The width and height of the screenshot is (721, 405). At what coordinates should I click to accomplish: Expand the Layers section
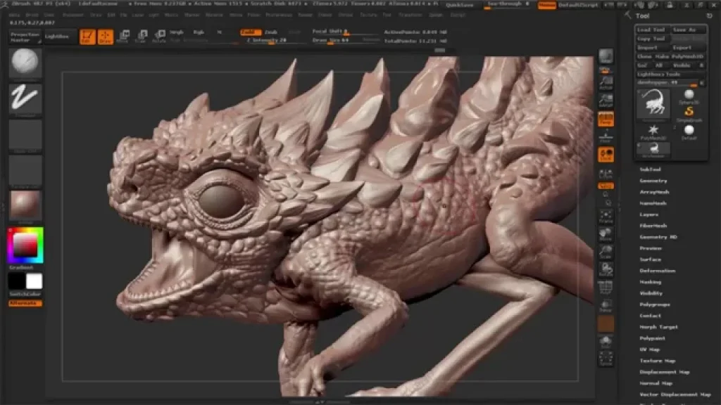(648, 214)
